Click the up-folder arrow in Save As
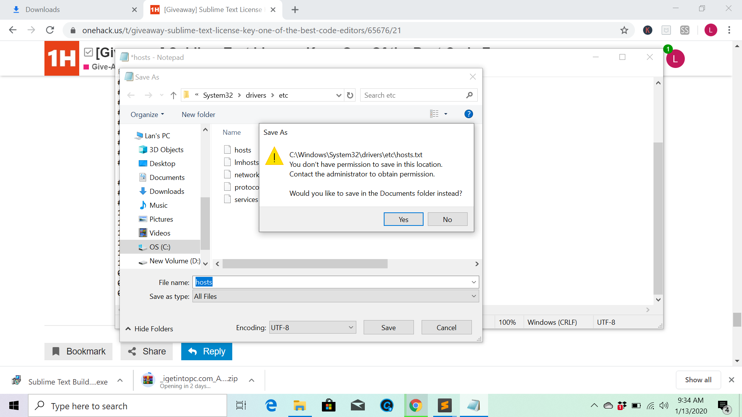 point(174,95)
